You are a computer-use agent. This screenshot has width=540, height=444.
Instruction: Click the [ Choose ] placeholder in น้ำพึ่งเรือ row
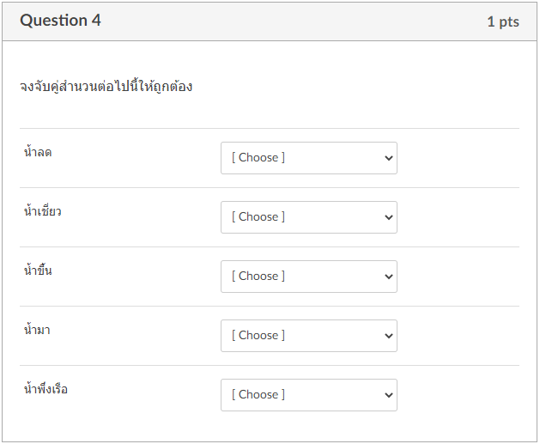[x=258, y=395]
